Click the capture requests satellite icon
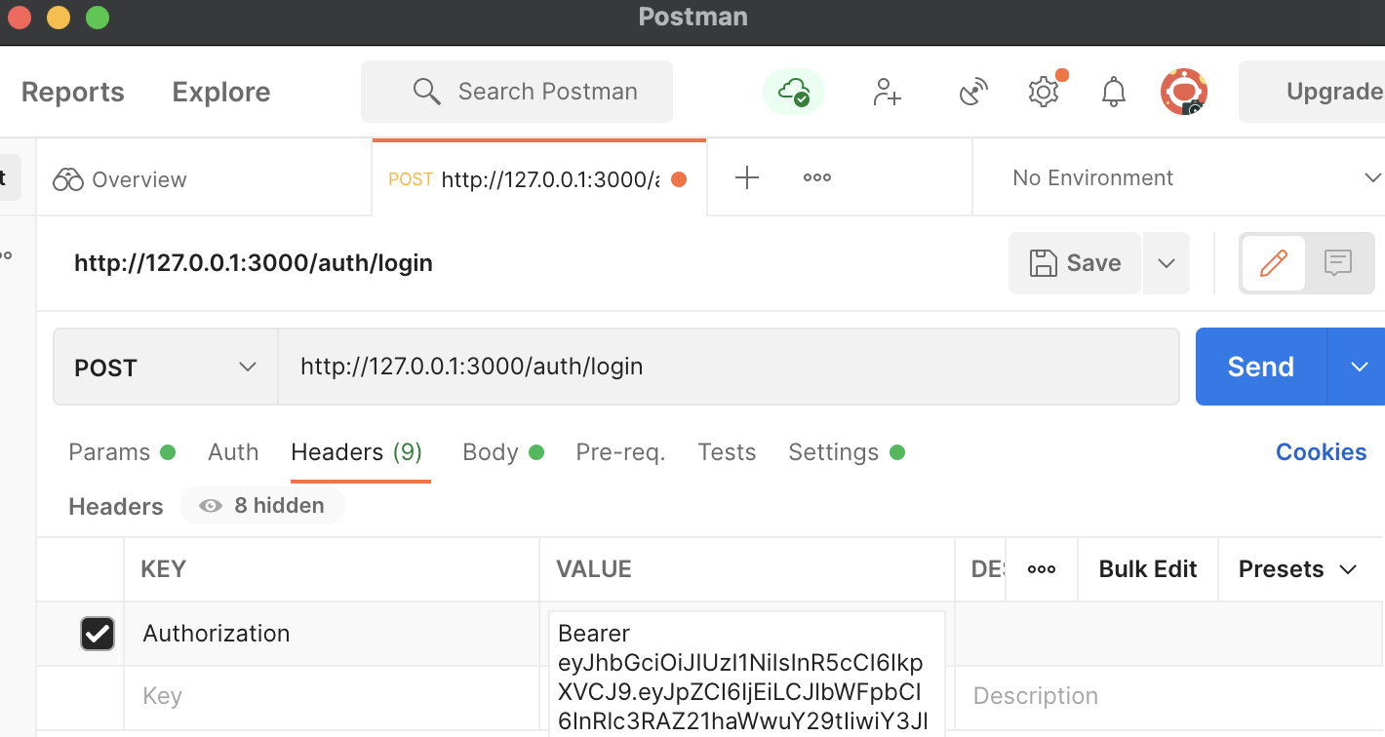1385x737 pixels. [972, 92]
